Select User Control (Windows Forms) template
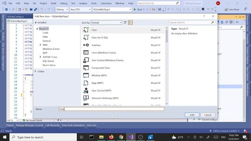The image size is (251, 141). [x=123, y=60]
